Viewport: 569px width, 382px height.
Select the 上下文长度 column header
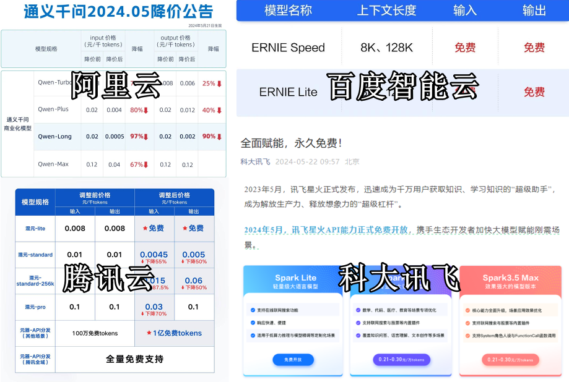[387, 11]
